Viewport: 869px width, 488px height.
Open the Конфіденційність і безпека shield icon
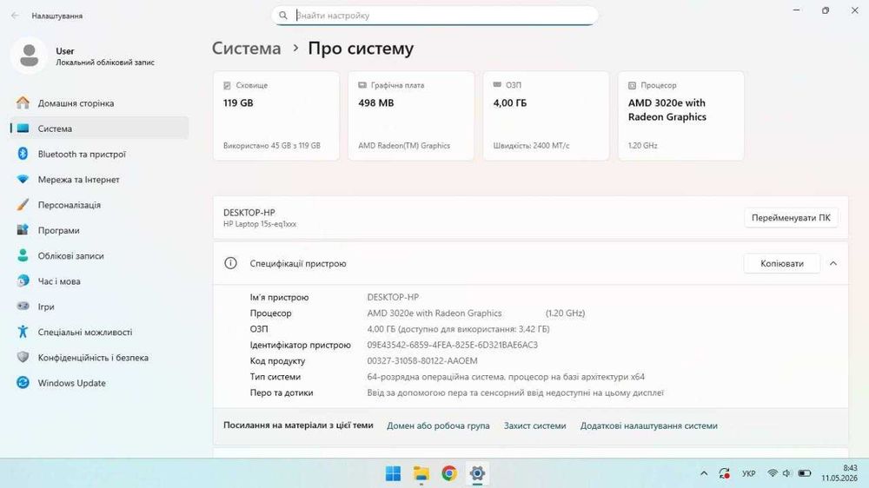[x=23, y=357]
